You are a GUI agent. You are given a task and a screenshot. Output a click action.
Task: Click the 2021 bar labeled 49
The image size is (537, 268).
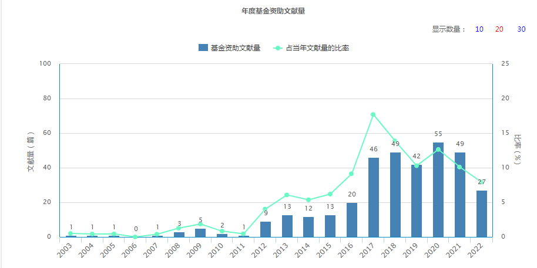point(459,195)
